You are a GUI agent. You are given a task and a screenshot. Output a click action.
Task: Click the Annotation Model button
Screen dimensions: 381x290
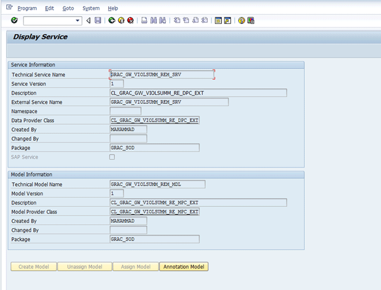tap(184, 267)
